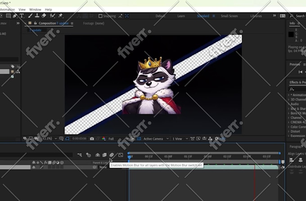The width and height of the screenshot is (306, 201).
Task: Expand the Animation Presets category
Action: click(x=288, y=95)
